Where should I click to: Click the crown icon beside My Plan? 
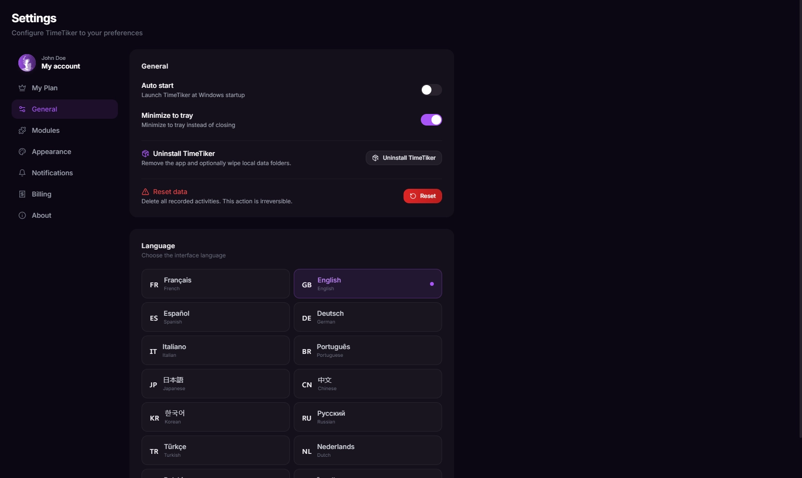tap(22, 88)
